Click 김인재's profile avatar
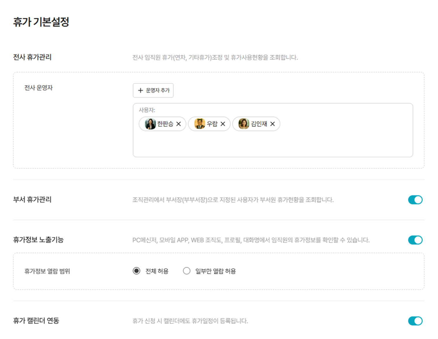The image size is (438, 339). [x=244, y=124]
